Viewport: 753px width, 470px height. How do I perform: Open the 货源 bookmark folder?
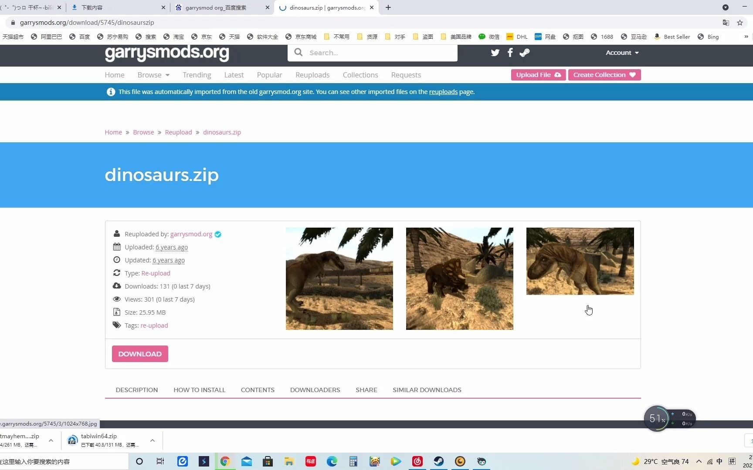coord(367,37)
